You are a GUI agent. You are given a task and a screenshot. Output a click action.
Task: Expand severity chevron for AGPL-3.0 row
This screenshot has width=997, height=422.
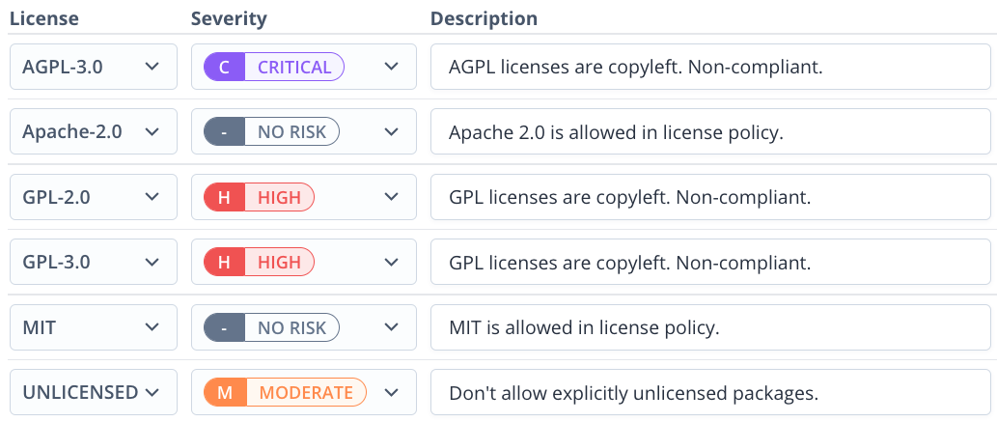click(x=392, y=67)
